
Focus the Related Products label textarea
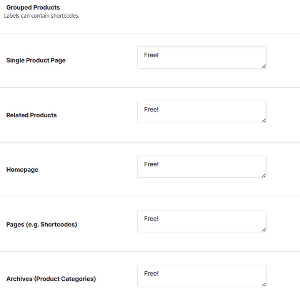(202, 112)
